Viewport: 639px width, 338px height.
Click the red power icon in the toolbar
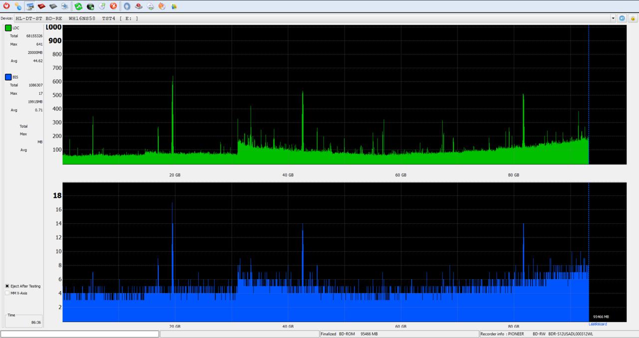[x=6, y=6]
